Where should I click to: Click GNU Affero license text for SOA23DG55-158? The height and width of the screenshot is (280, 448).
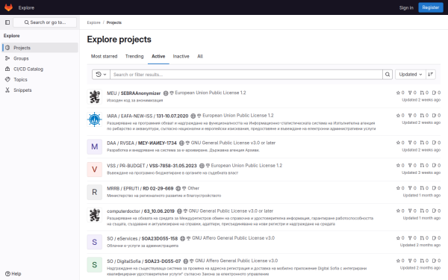click(233, 238)
